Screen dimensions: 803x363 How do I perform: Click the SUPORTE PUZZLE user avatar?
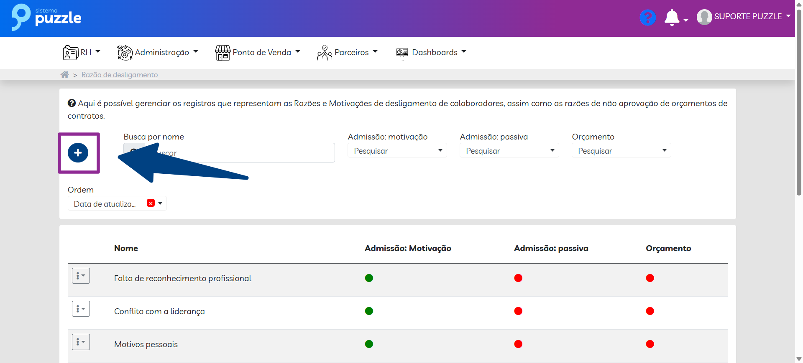[704, 17]
